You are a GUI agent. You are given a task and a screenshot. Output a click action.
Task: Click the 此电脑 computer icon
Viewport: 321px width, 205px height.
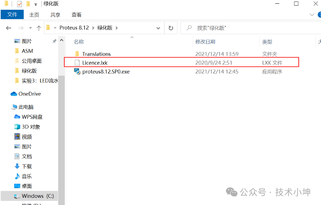(14, 107)
